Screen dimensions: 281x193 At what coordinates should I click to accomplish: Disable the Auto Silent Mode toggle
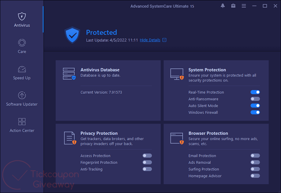click(255, 106)
